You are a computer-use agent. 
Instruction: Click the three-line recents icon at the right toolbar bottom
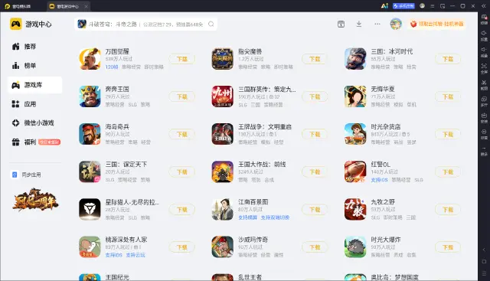pyautogui.click(x=484, y=273)
